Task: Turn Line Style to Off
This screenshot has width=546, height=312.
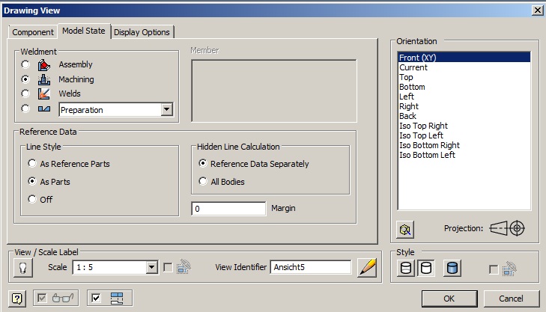Action: [x=32, y=199]
